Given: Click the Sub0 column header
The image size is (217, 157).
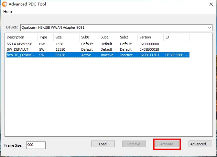Looking at the screenshot, I should tap(89, 37).
